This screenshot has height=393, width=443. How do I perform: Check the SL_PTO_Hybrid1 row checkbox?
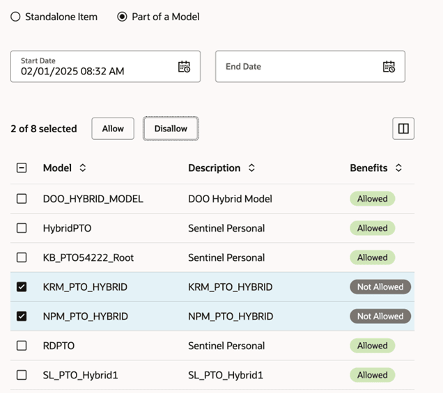(22, 375)
